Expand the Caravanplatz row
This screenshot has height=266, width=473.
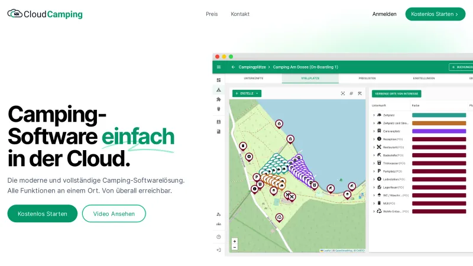(374, 131)
